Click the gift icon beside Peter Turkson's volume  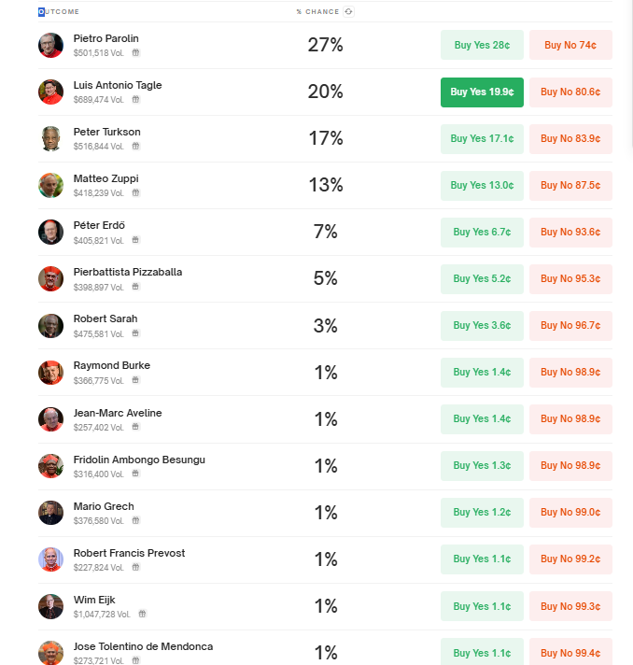point(135,146)
